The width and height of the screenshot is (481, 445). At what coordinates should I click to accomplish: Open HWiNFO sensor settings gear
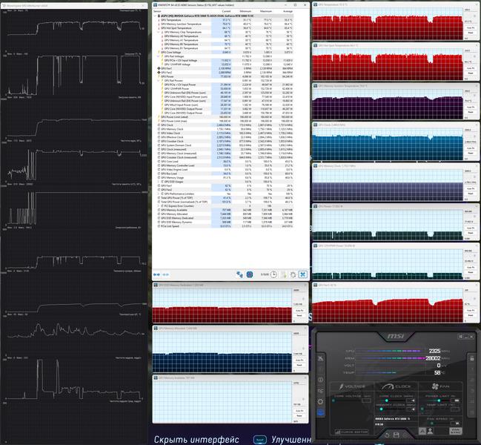[x=293, y=274]
